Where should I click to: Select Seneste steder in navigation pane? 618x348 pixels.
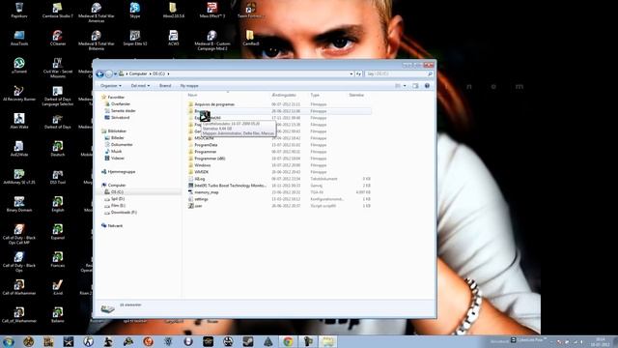coord(123,111)
